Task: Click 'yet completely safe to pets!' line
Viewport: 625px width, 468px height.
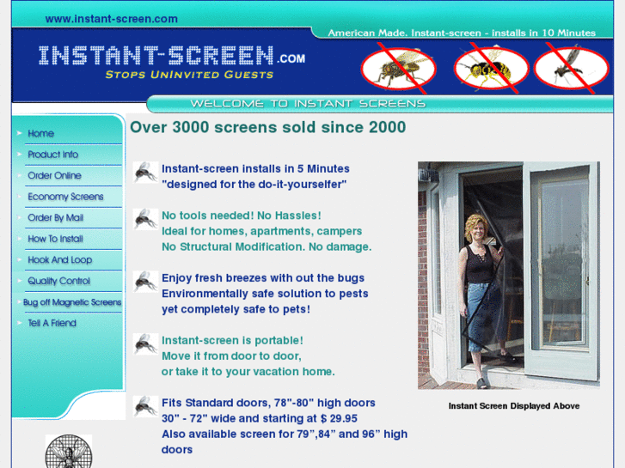Action: 236,309
